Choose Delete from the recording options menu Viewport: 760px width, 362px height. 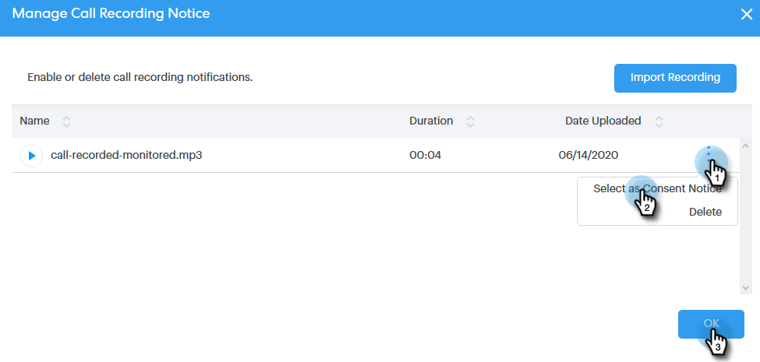705,212
